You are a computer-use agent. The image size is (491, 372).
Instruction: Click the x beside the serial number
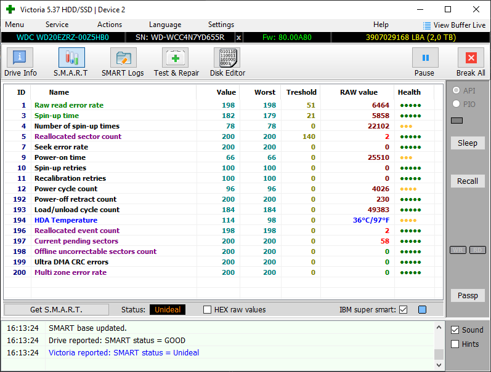pyautogui.click(x=239, y=38)
